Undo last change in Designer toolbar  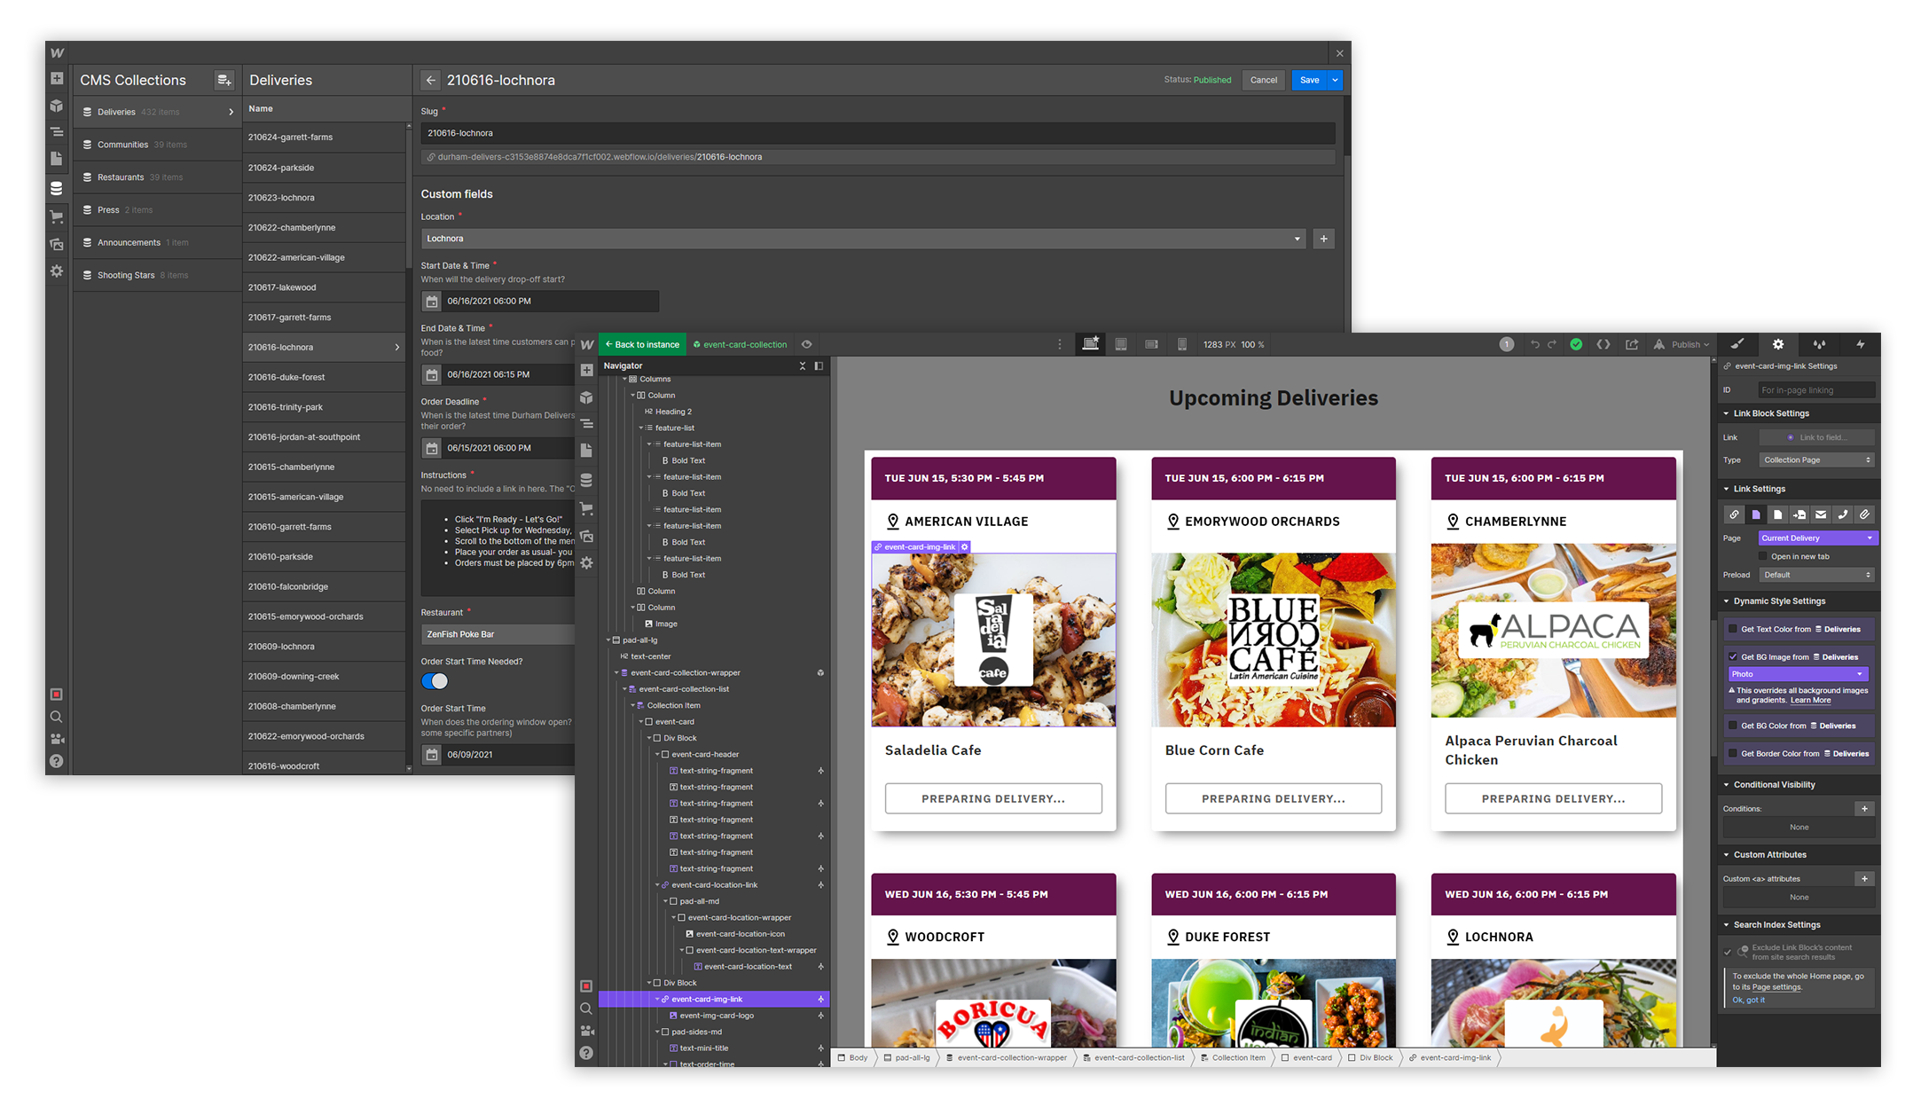pos(1534,344)
